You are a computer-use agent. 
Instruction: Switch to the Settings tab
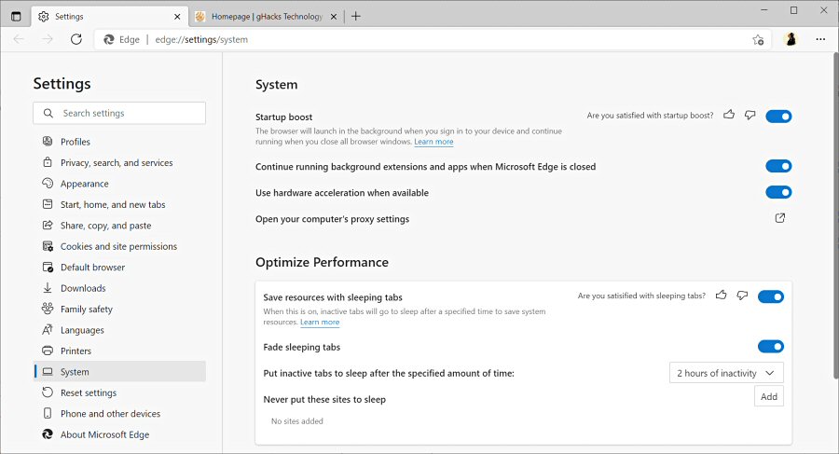[x=110, y=17]
